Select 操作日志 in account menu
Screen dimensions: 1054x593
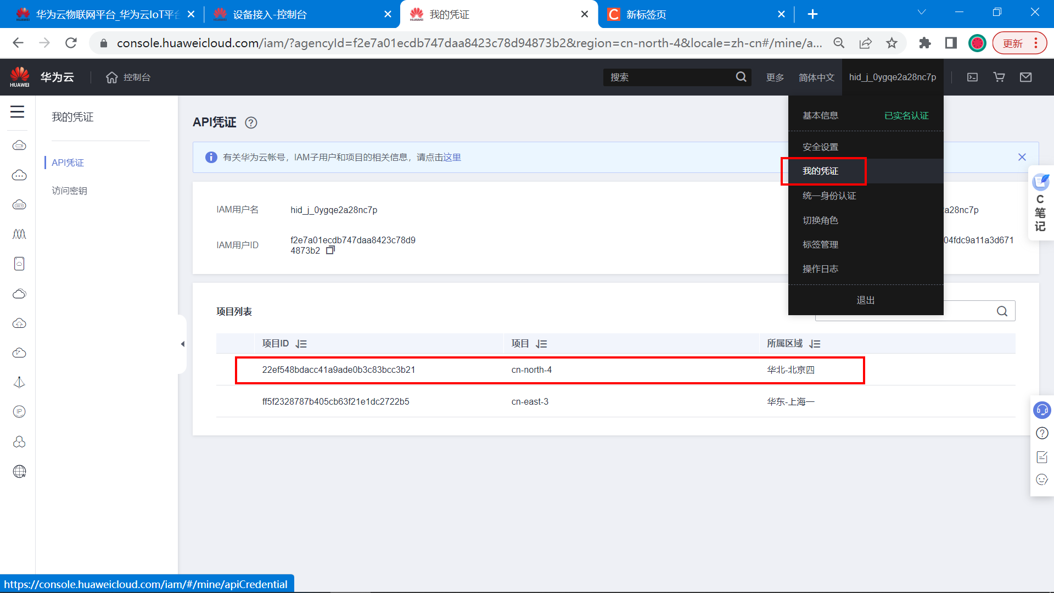pyautogui.click(x=820, y=268)
